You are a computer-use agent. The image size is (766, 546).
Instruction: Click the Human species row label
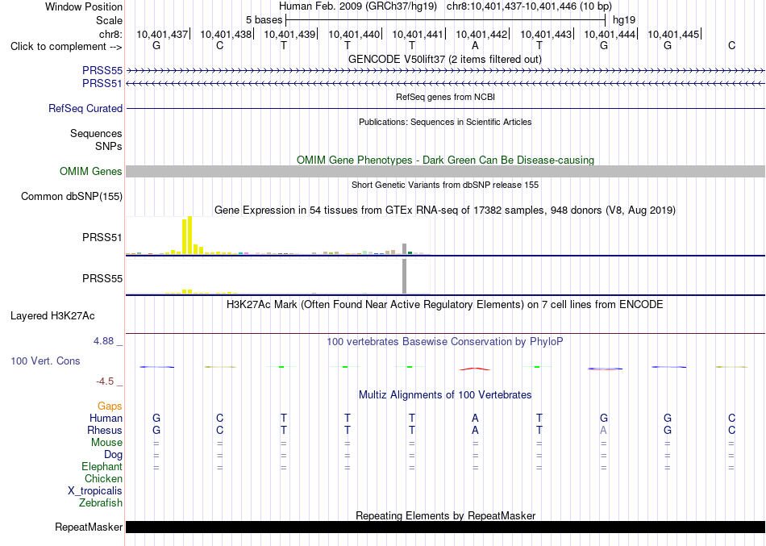tap(106, 419)
